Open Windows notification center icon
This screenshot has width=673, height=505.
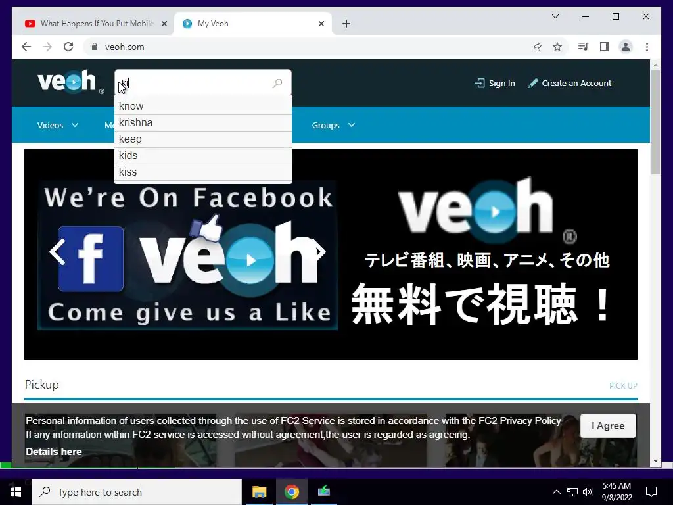651,492
